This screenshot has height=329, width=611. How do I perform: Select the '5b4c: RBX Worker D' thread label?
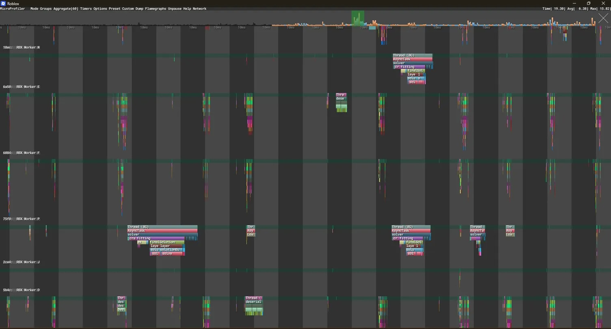coord(22,290)
